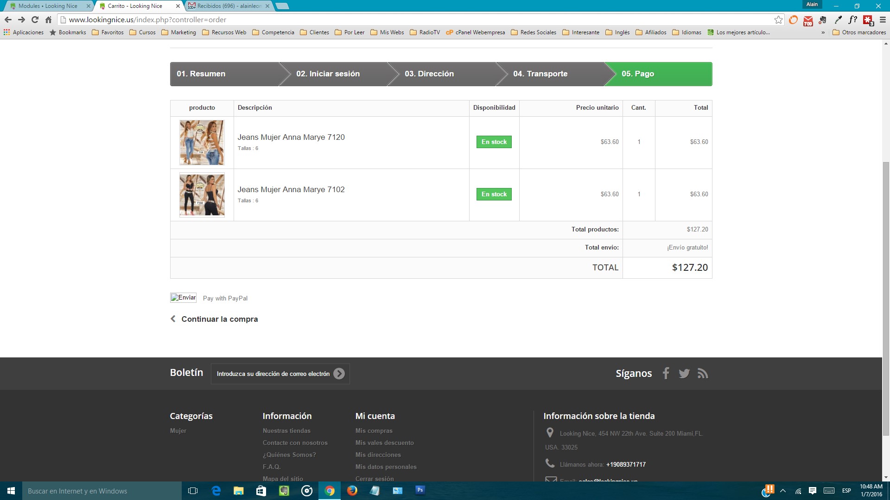Click the RSS feed icon in footer
Image resolution: width=890 pixels, height=500 pixels.
(x=703, y=373)
